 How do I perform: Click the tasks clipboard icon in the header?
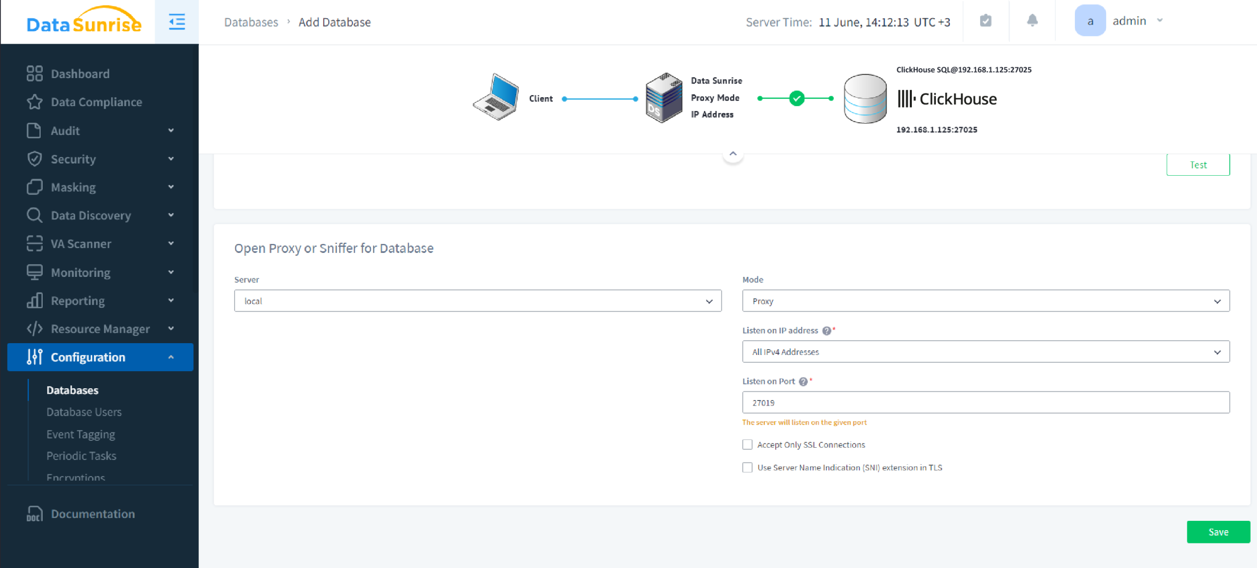pos(985,21)
